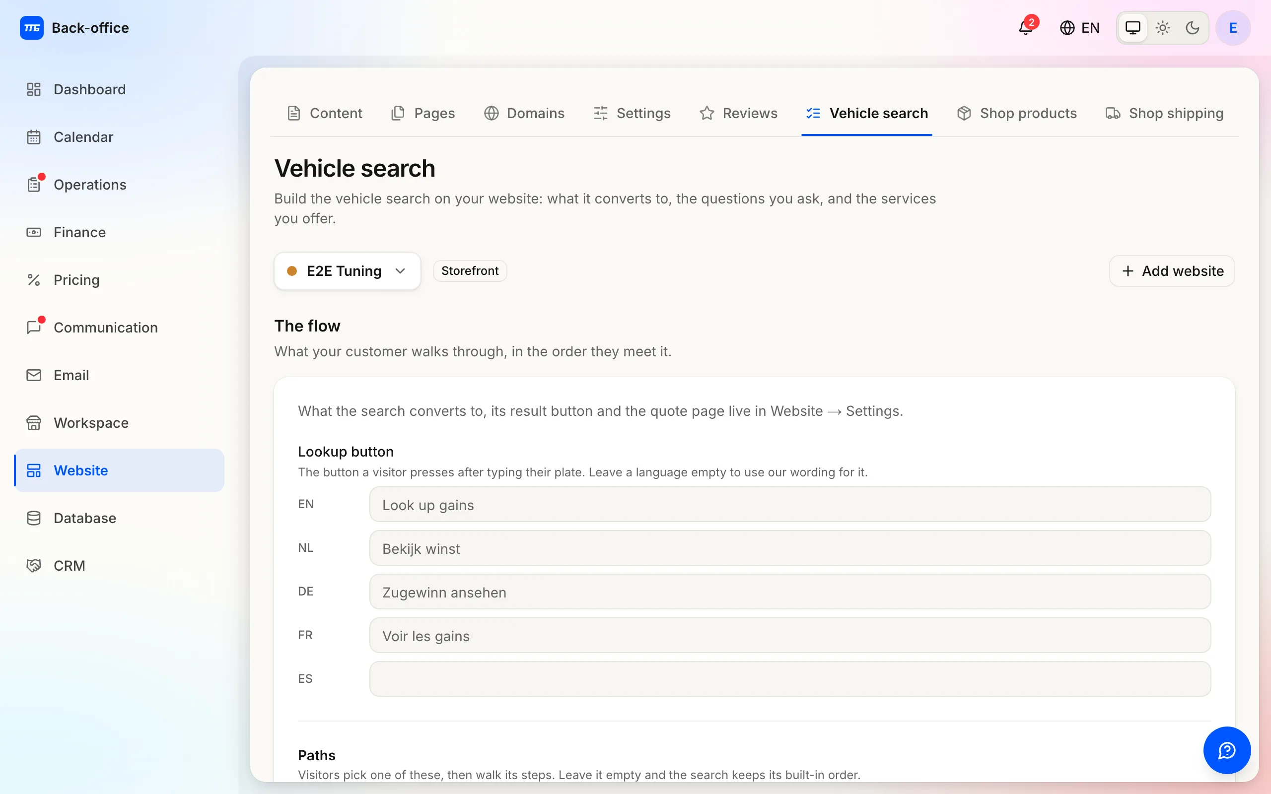Expand the E2E Tuning website dropdown
1271x794 pixels.
pos(347,271)
